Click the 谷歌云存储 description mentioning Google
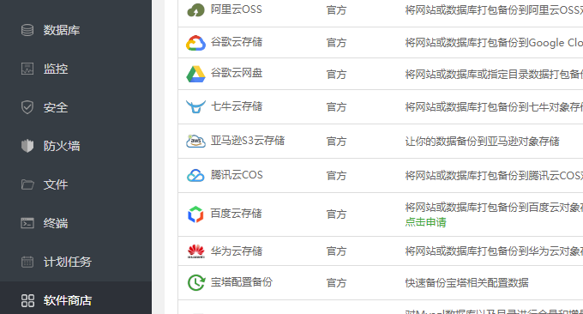The width and height of the screenshot is (583, 314). (494, 43)
